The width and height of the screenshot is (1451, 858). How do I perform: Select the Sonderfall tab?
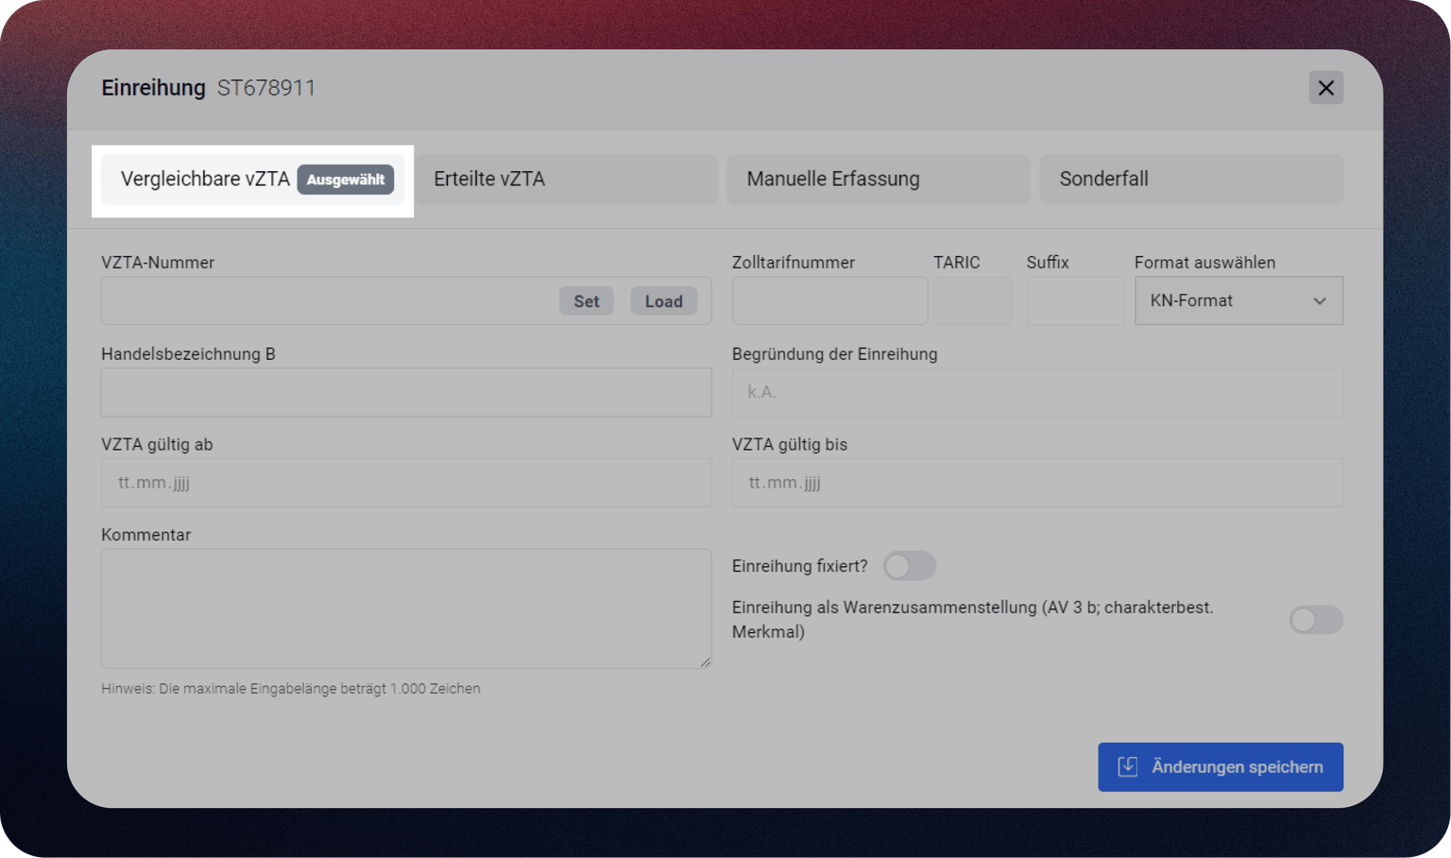tap(1190, 180)
